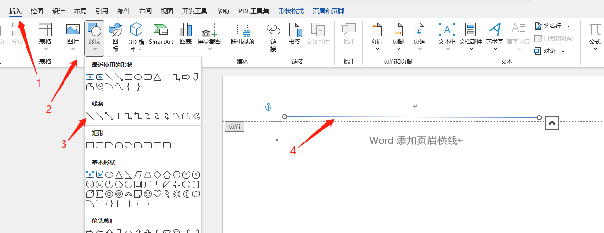Choose the Rounded Rectangle shape under 矩形
This screenshot has width=604, height=233.
(100, 145)
